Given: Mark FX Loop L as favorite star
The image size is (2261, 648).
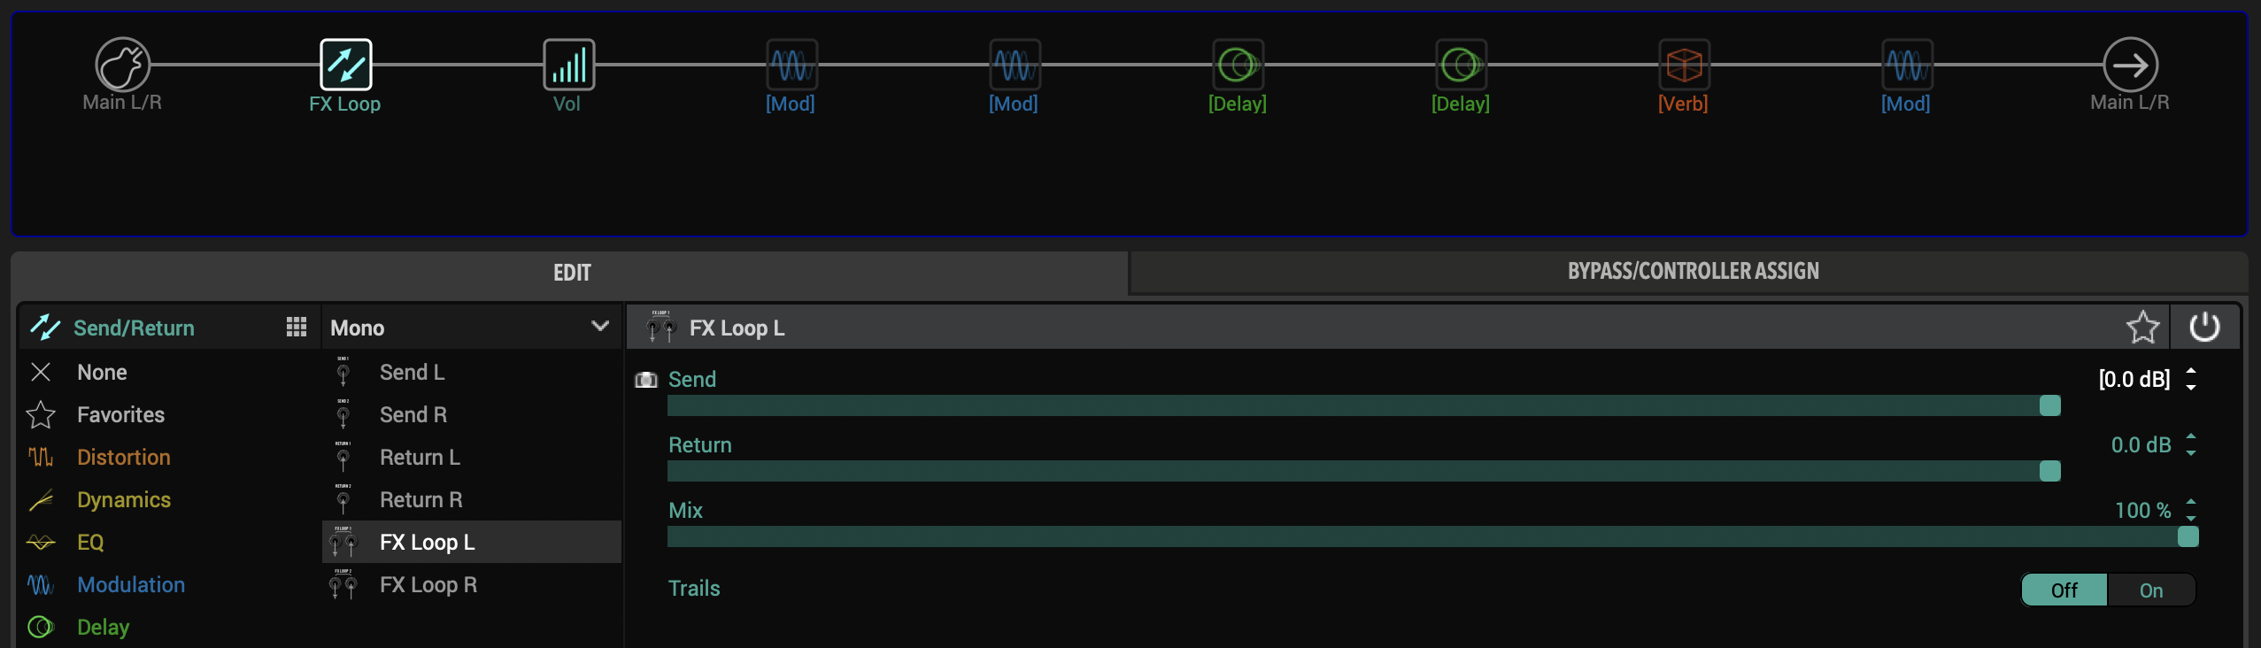Looking at the screenshot, I should [x=2142, y=328].
